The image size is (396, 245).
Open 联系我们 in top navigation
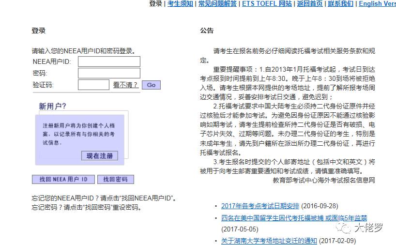tap(340, 3)
